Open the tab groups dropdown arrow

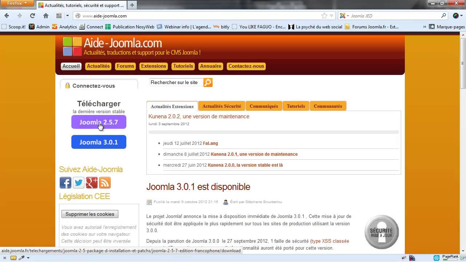pos(67,16)
